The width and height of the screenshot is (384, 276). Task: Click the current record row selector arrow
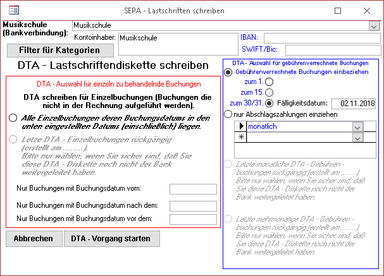pos(240,127)
